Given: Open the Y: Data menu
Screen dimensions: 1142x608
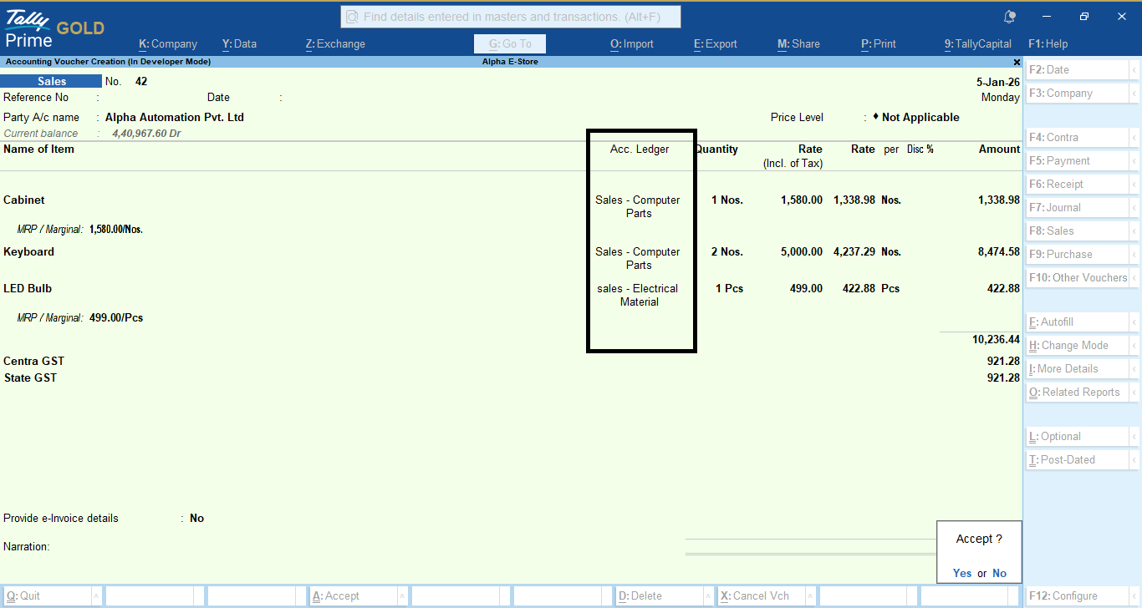Looking at the screenshot, I should (x=239, y=44).
